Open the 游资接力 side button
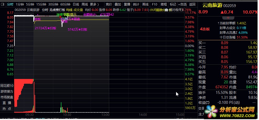Viewport: 259px width, 120px height. click(7, 91)
